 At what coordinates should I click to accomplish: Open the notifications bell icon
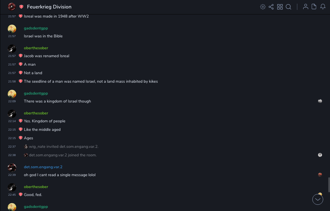[323, 7]
